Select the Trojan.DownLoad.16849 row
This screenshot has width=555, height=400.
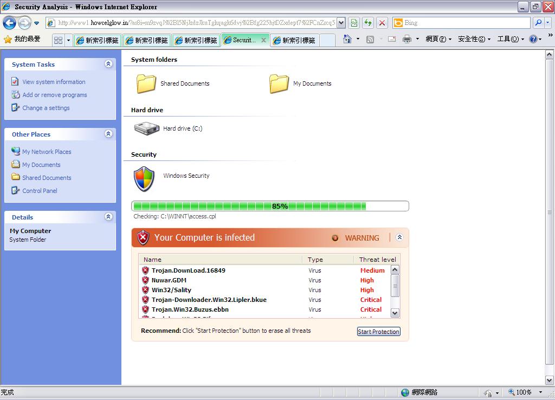[x=264, y=270]
